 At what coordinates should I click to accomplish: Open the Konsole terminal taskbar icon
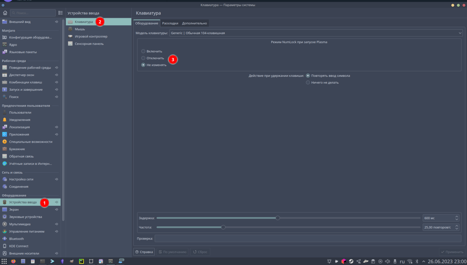point(42,261)
